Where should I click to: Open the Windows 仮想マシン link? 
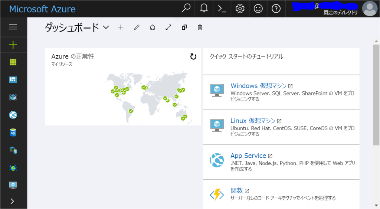coord(258,86)
